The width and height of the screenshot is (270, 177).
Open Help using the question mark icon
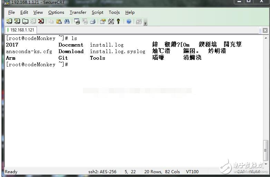pos(129,21)
